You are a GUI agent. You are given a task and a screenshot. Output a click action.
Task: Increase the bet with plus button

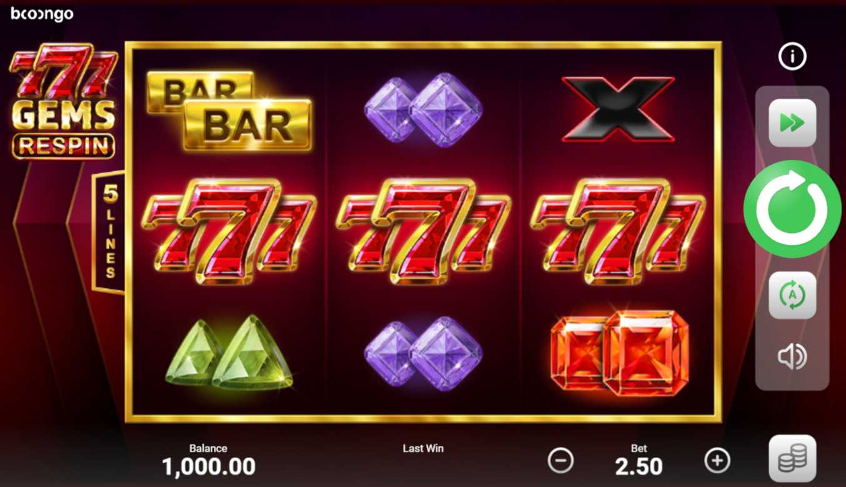pos(717,461)
